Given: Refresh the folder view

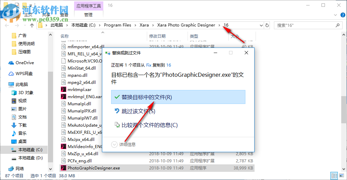Looking at the screenshot, I should click(267, 25).
